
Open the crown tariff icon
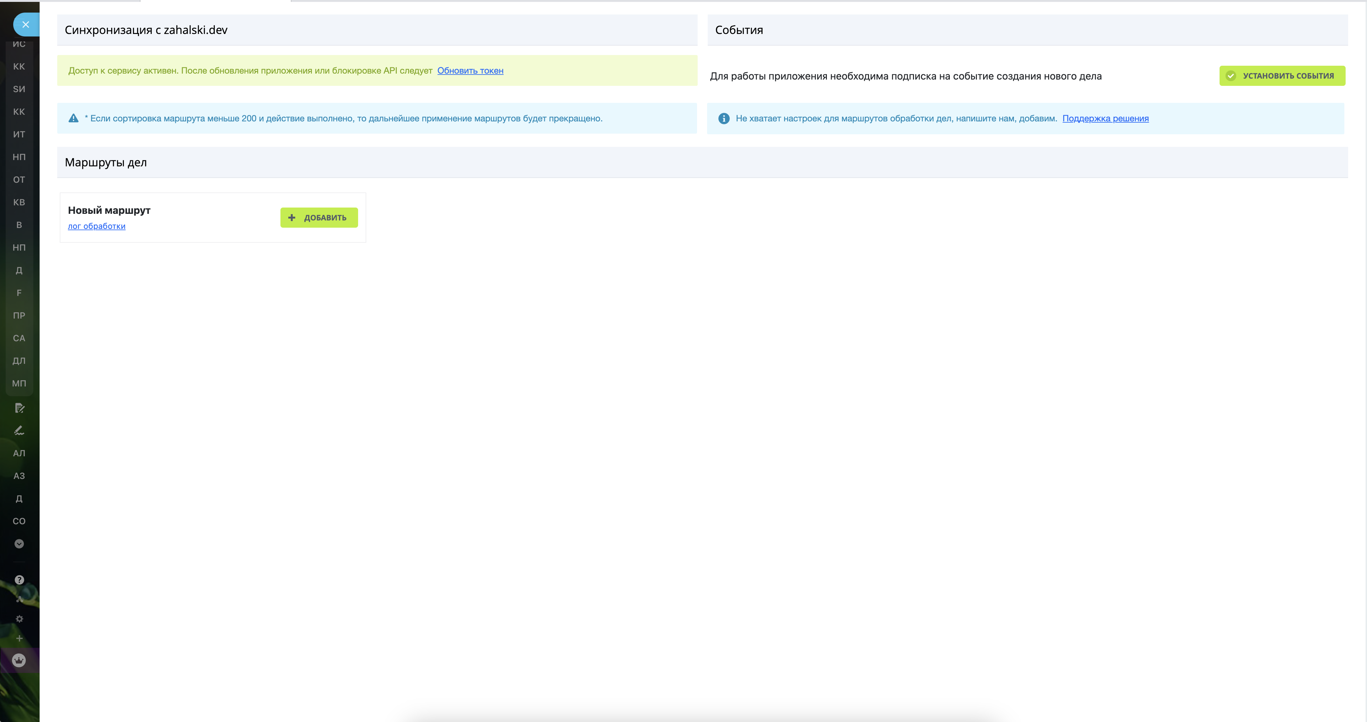click(19, 660)
